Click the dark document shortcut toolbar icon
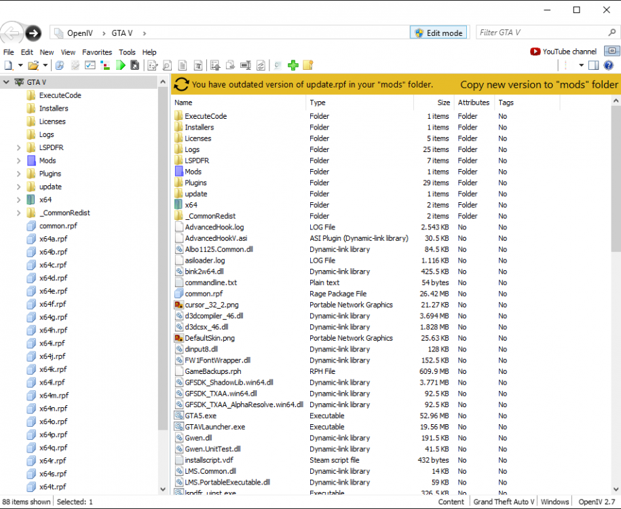This screenshot has width=621, height=509. click(135, 65)
